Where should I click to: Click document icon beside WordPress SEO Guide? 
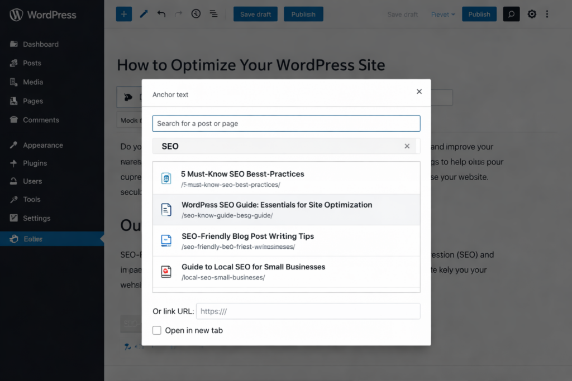pos(166,210)
